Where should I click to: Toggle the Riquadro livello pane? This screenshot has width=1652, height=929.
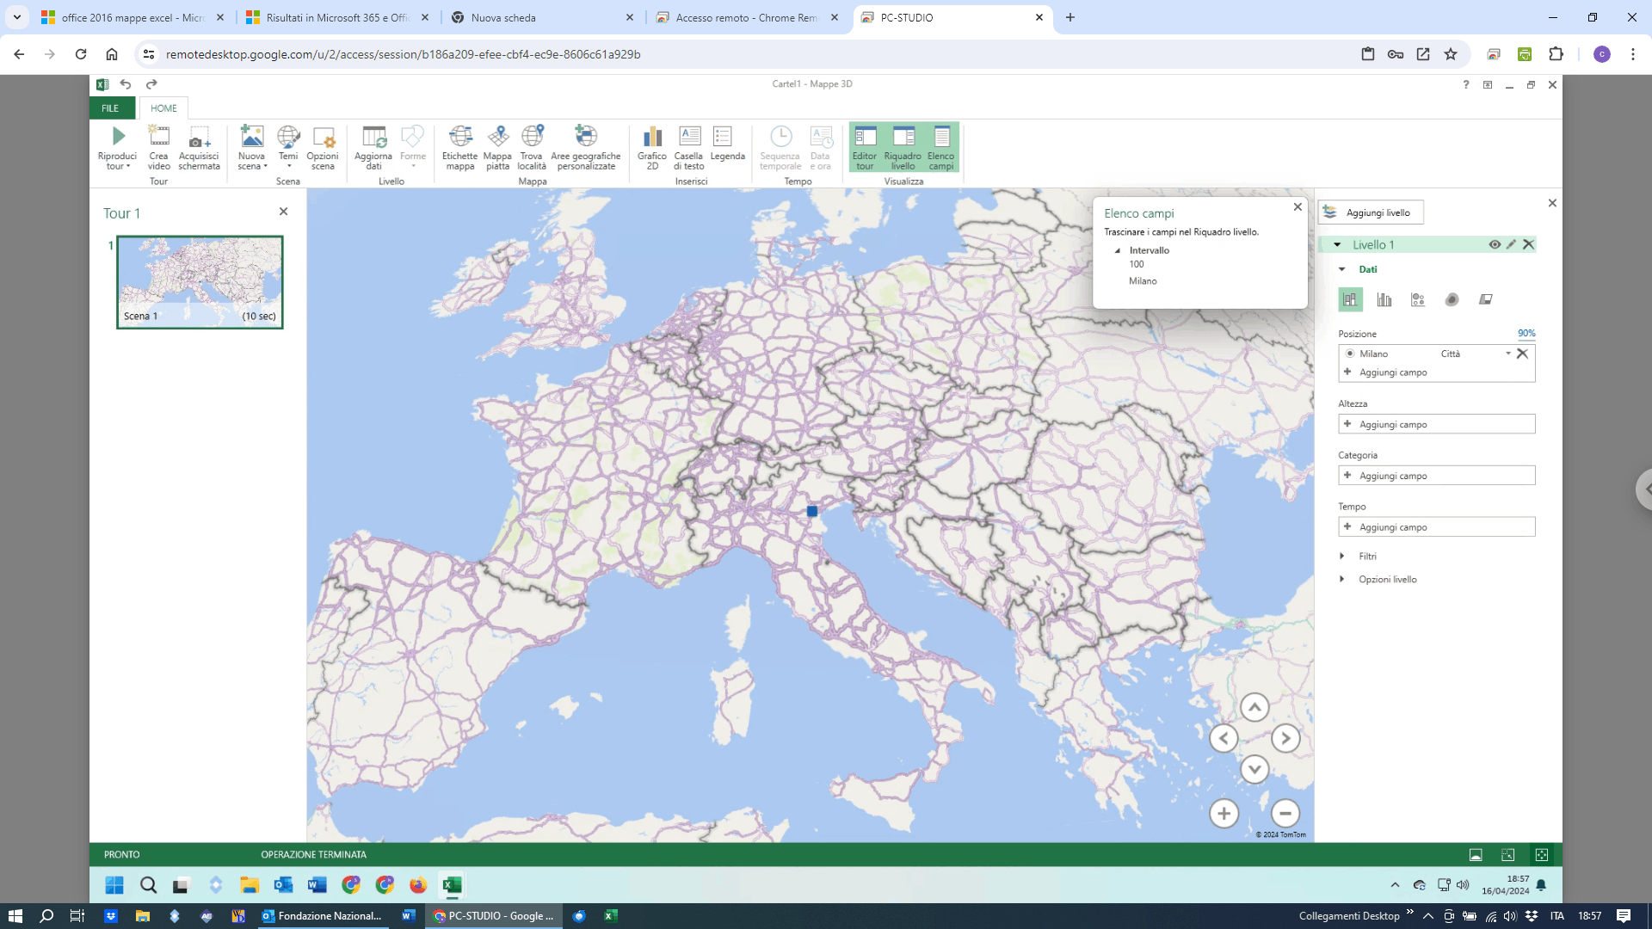[903, 148]
